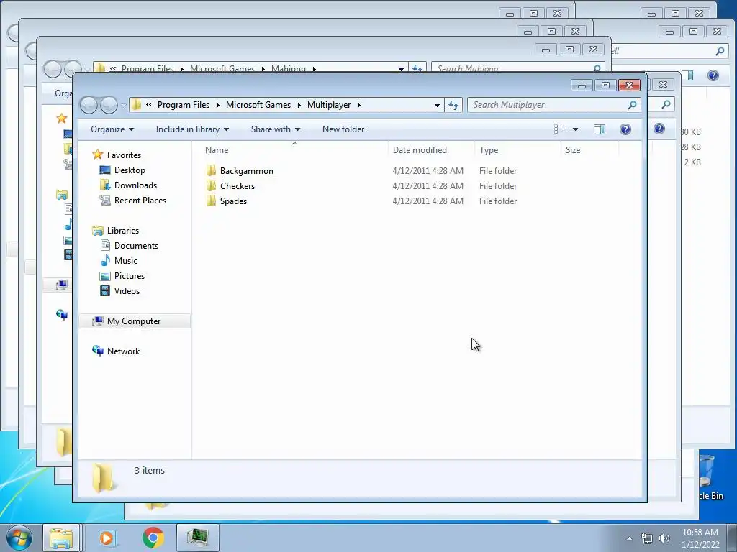Maximize the Multiplayer window
Screen dimensions: 737x552
coord(605,85)
